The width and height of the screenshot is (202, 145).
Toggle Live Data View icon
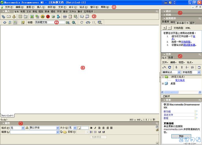point(23,23)
